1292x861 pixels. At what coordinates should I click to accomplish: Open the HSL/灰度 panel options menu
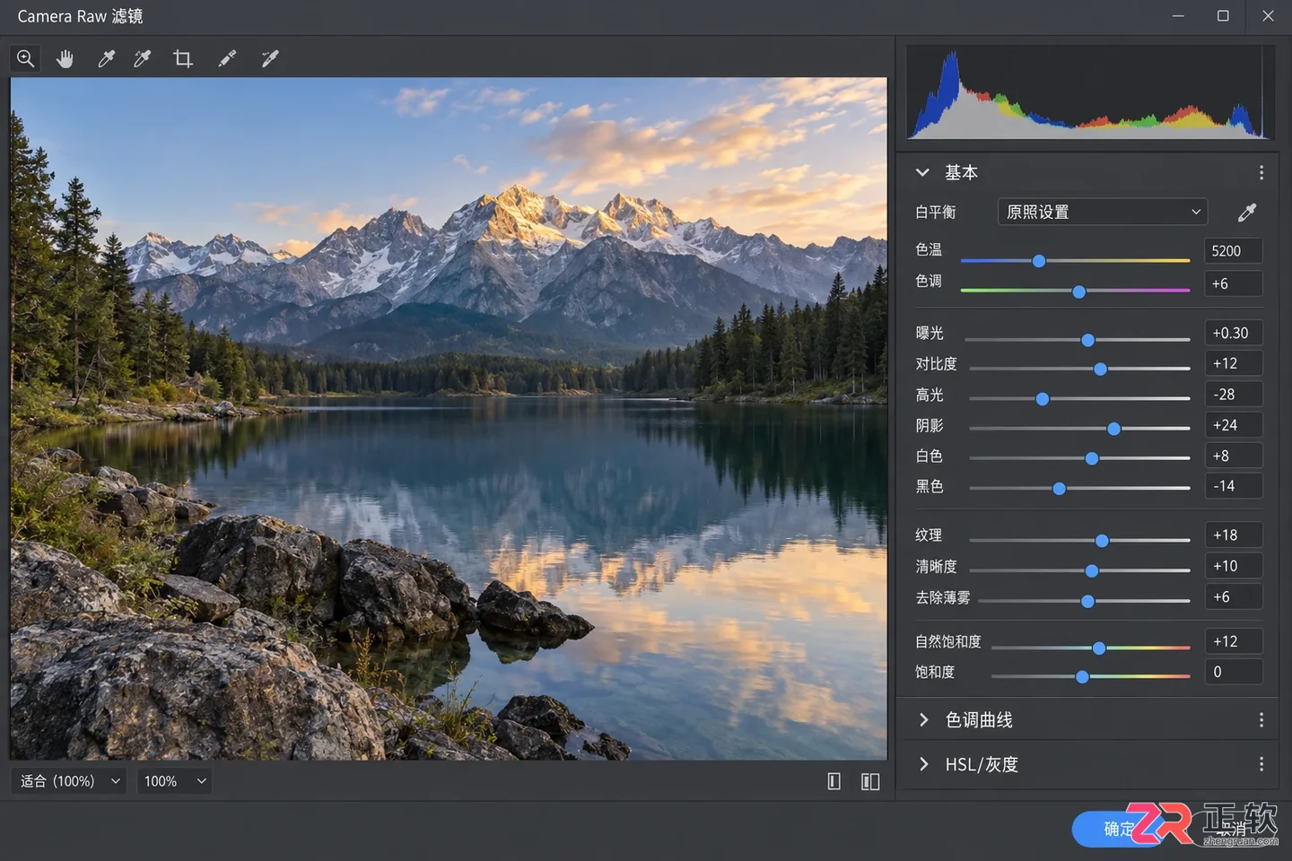[x=1261, y=764]
